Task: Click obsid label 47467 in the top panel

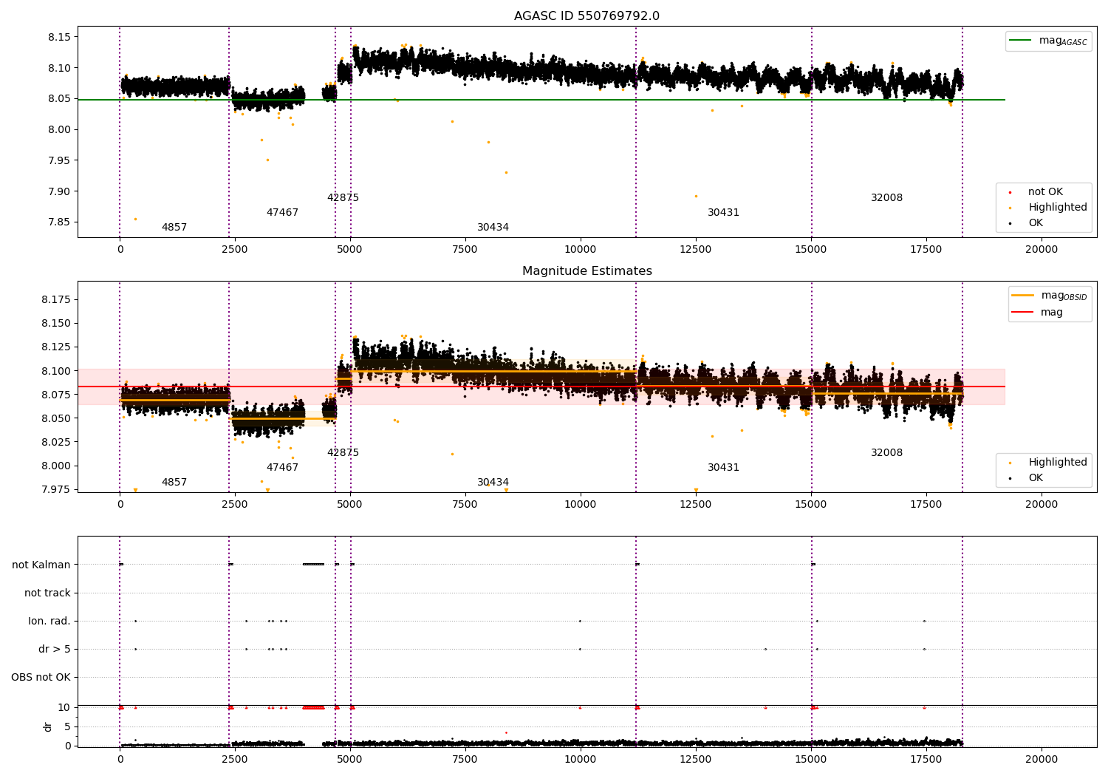Action: tap(282, 213)
